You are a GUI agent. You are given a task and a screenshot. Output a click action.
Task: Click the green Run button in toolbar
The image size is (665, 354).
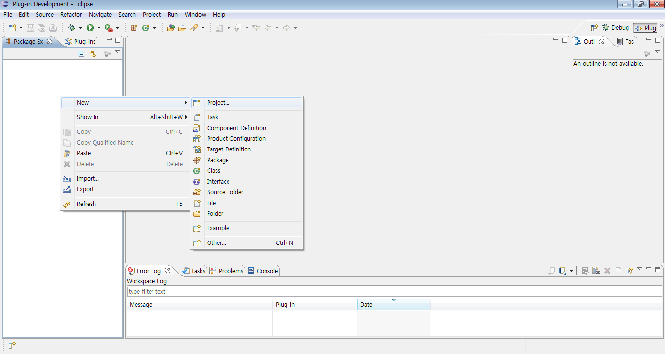click(90, 28)
